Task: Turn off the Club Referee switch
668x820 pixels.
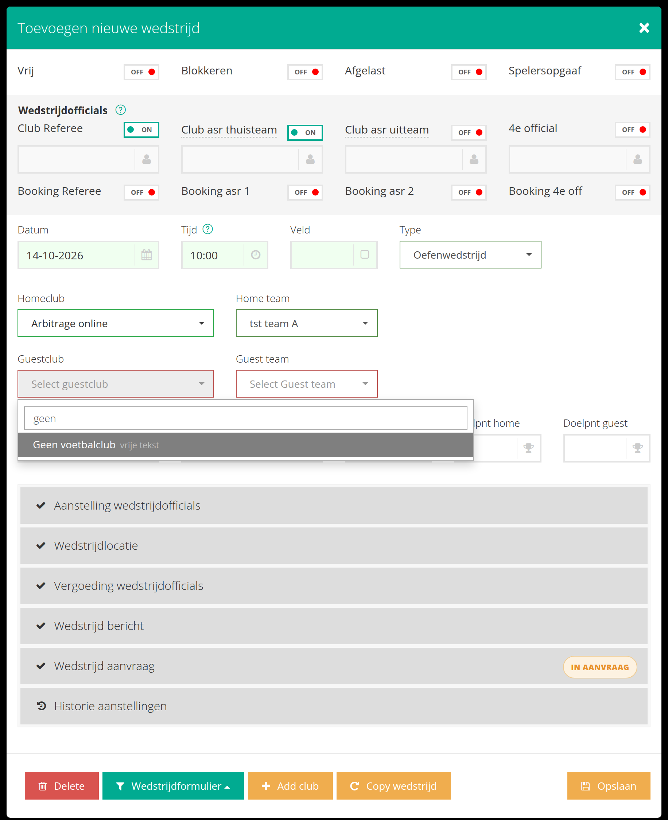Action: pos(141,130)
